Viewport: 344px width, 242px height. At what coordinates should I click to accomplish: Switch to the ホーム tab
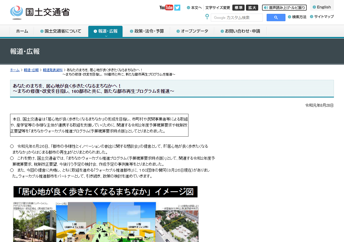(x=22, y=31)
